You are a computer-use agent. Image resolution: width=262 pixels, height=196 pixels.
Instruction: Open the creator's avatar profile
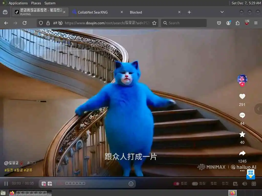242,79
